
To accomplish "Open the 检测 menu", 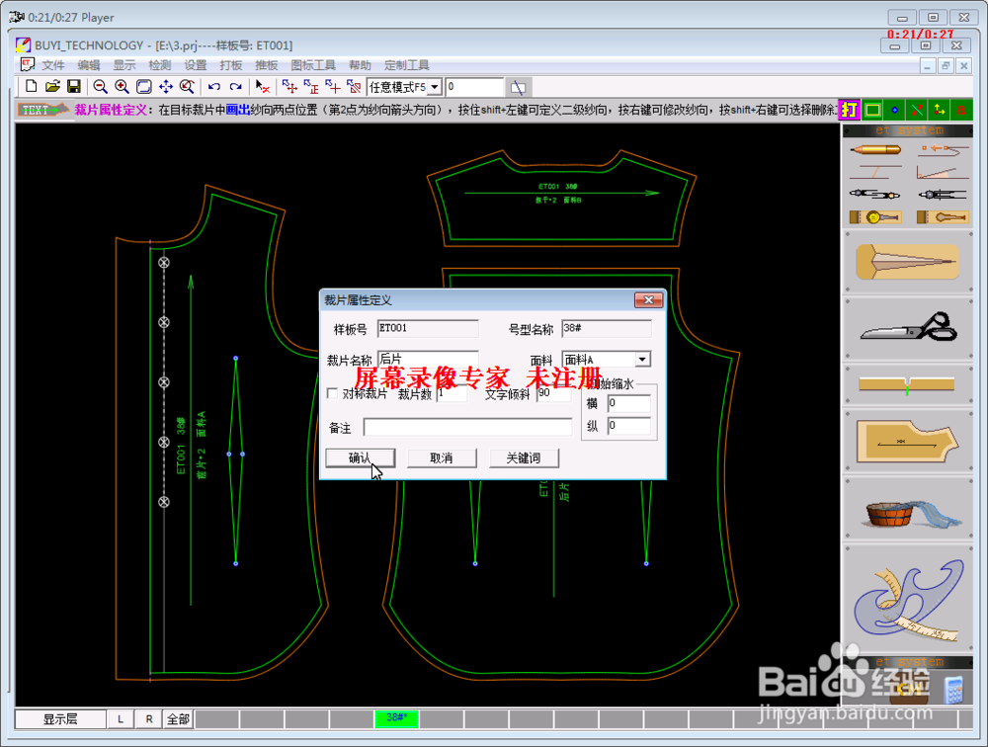I will click(x=159, y=65).
